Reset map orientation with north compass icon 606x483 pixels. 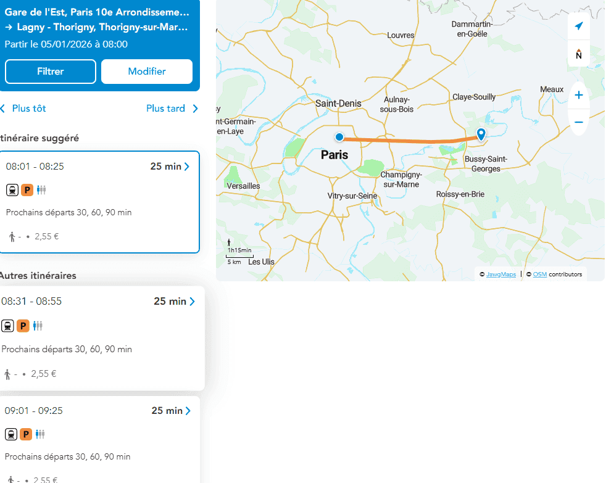578,54
